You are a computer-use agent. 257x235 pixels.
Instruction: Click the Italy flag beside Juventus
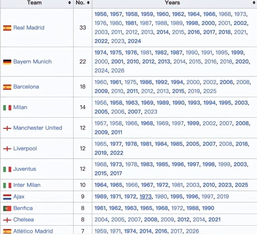coord(7,169)
